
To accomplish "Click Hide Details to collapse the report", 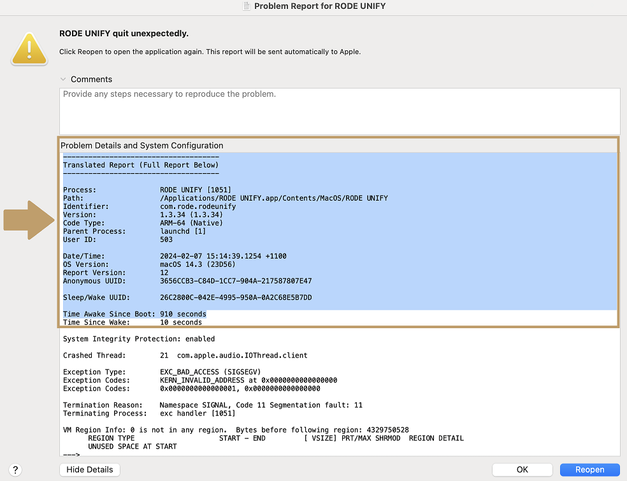I will (89, 470).
